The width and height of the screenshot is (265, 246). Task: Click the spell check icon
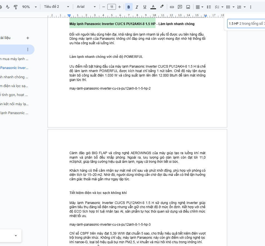tap(8, 7)
